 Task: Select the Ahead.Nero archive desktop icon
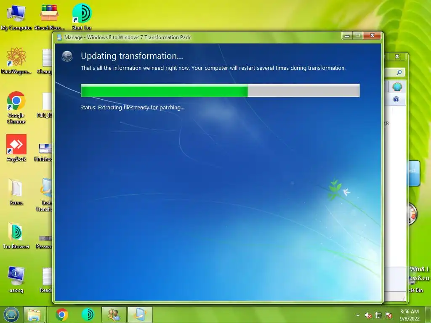(x=49, y=17)
